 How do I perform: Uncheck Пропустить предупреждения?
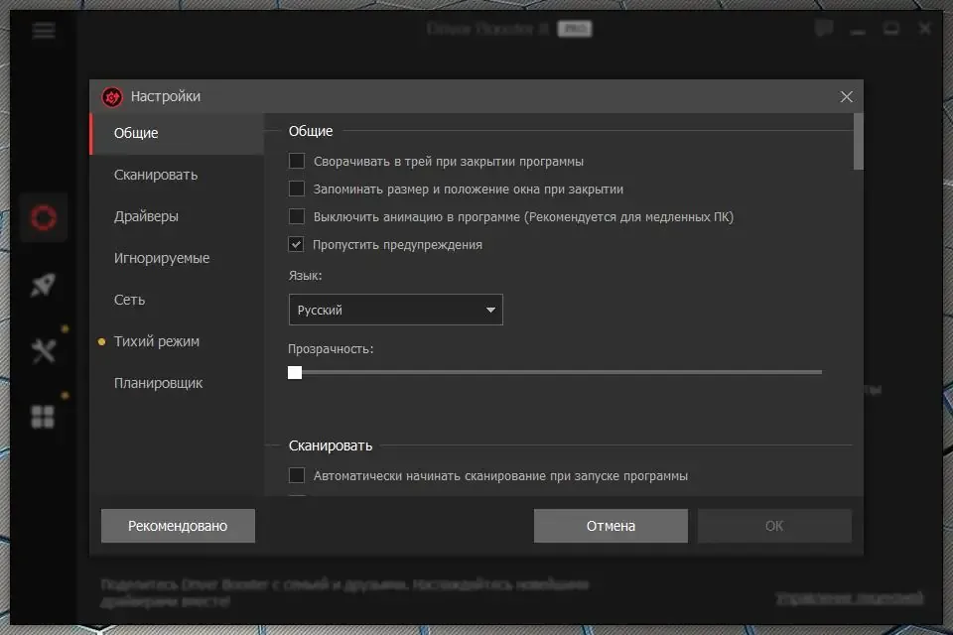[x=296, y=244]
